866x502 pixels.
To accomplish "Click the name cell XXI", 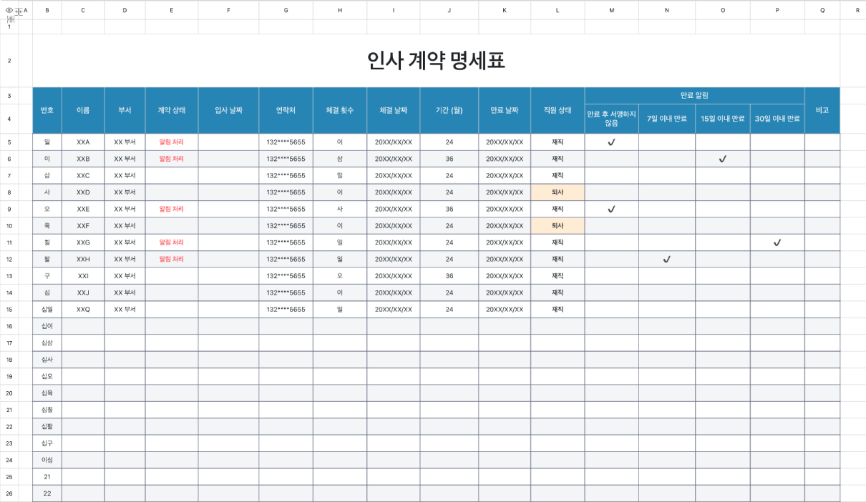I will 83,276.
